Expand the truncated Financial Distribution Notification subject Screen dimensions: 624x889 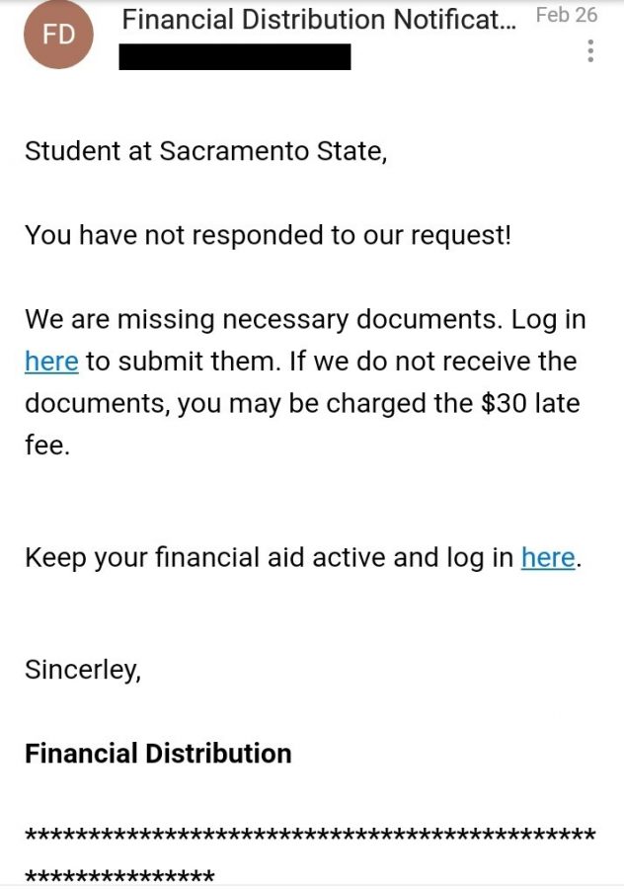pos(319,20)
